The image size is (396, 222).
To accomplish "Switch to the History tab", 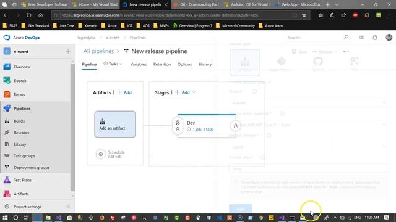I will (x=205, y=64).
